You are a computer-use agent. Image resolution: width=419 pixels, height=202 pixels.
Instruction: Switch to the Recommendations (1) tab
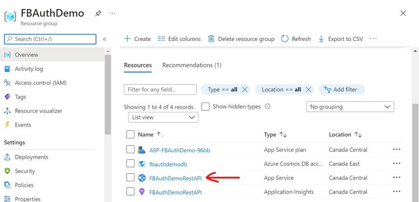tap(192, 65)
